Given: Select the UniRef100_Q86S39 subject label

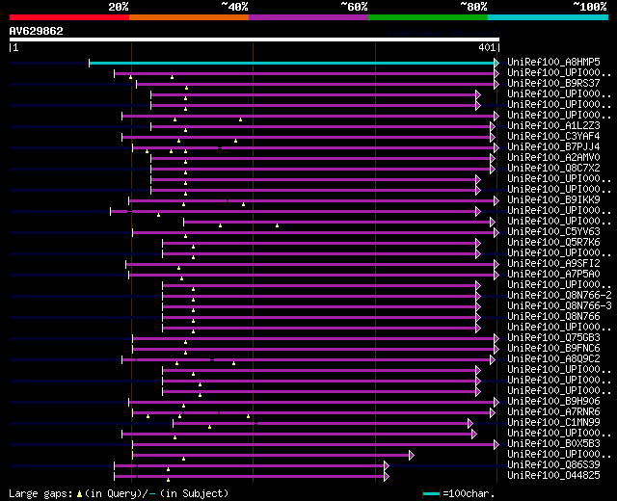Looking at the screenshot, I should coord(553,465).
